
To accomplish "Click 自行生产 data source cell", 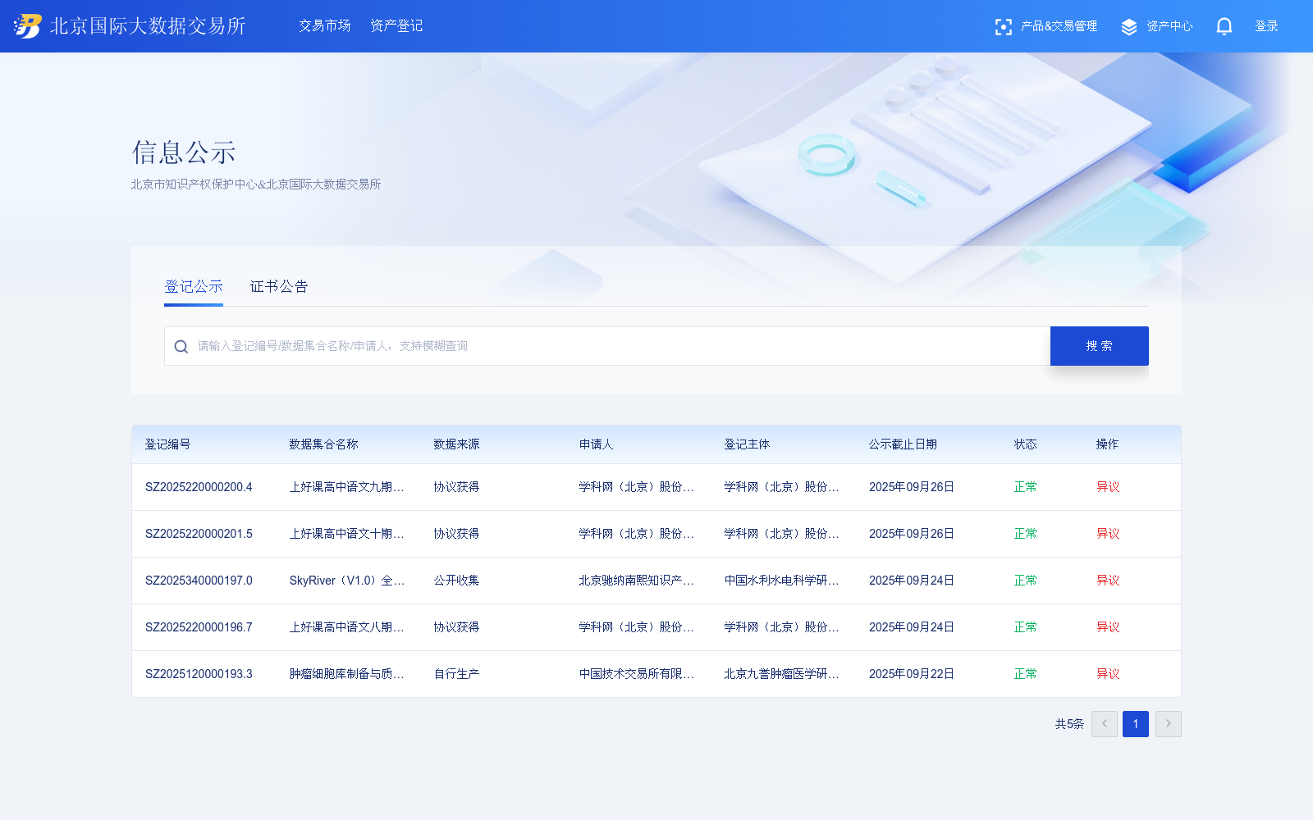I will coord(456,674).
